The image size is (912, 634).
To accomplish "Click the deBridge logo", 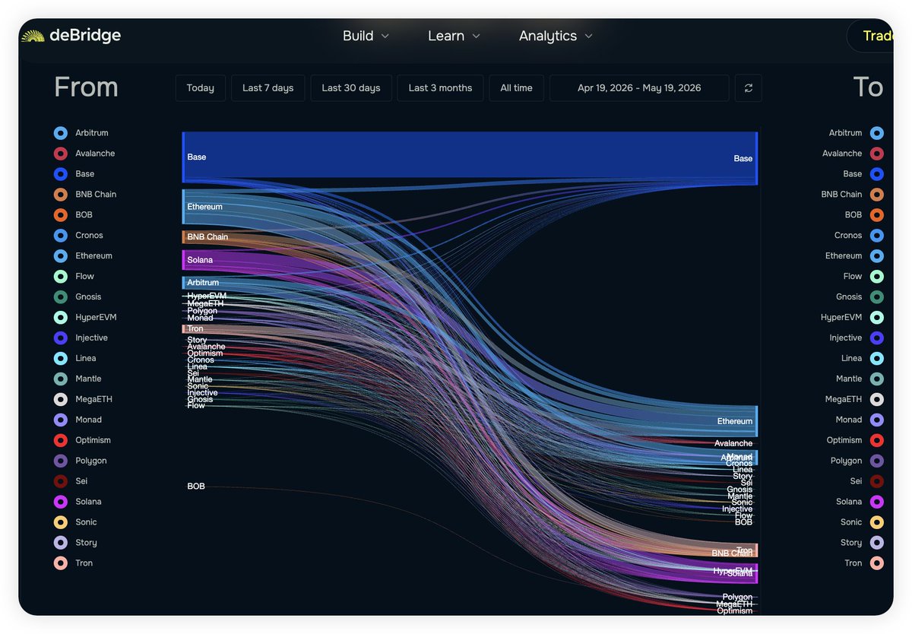I will coord(71,36).
